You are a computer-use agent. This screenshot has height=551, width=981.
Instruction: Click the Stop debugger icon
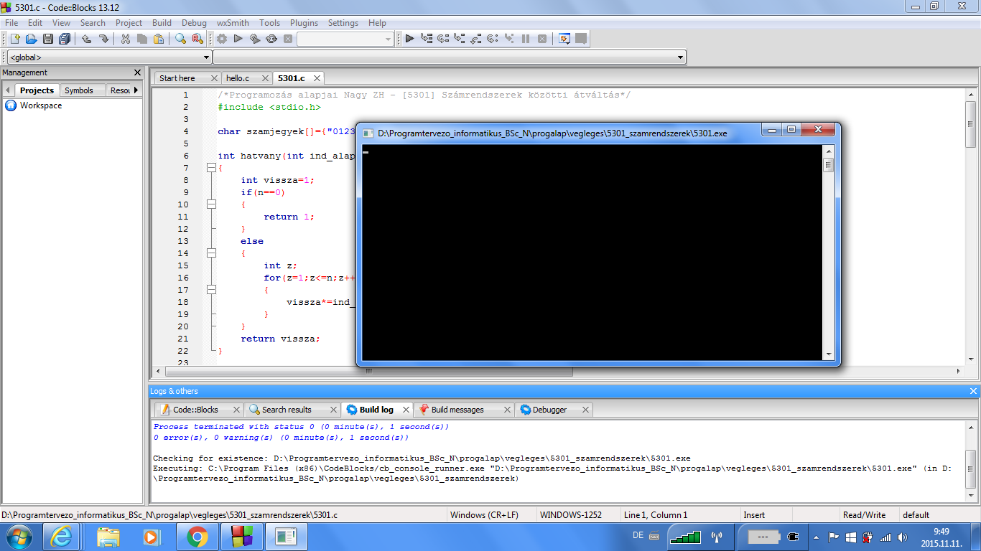point(542,39)
